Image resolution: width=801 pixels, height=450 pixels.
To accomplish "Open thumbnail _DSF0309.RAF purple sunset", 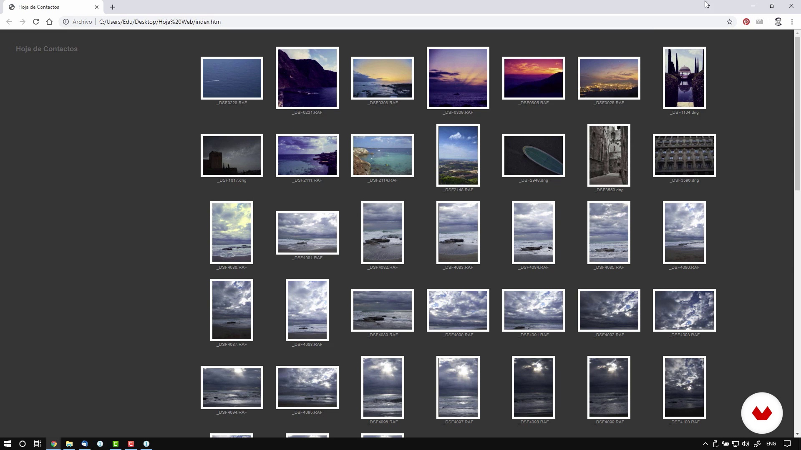I will pos(458,78).
